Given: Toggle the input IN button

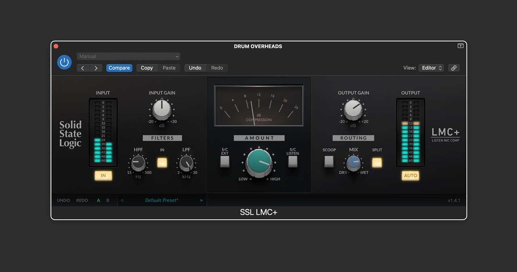Looking at the screenshot, I should pyautogui.click(x=103, y=176).
